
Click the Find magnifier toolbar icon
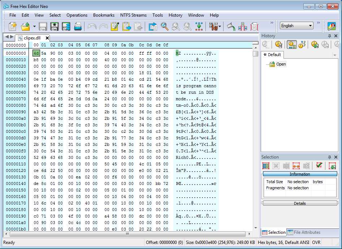coord(165,26)
